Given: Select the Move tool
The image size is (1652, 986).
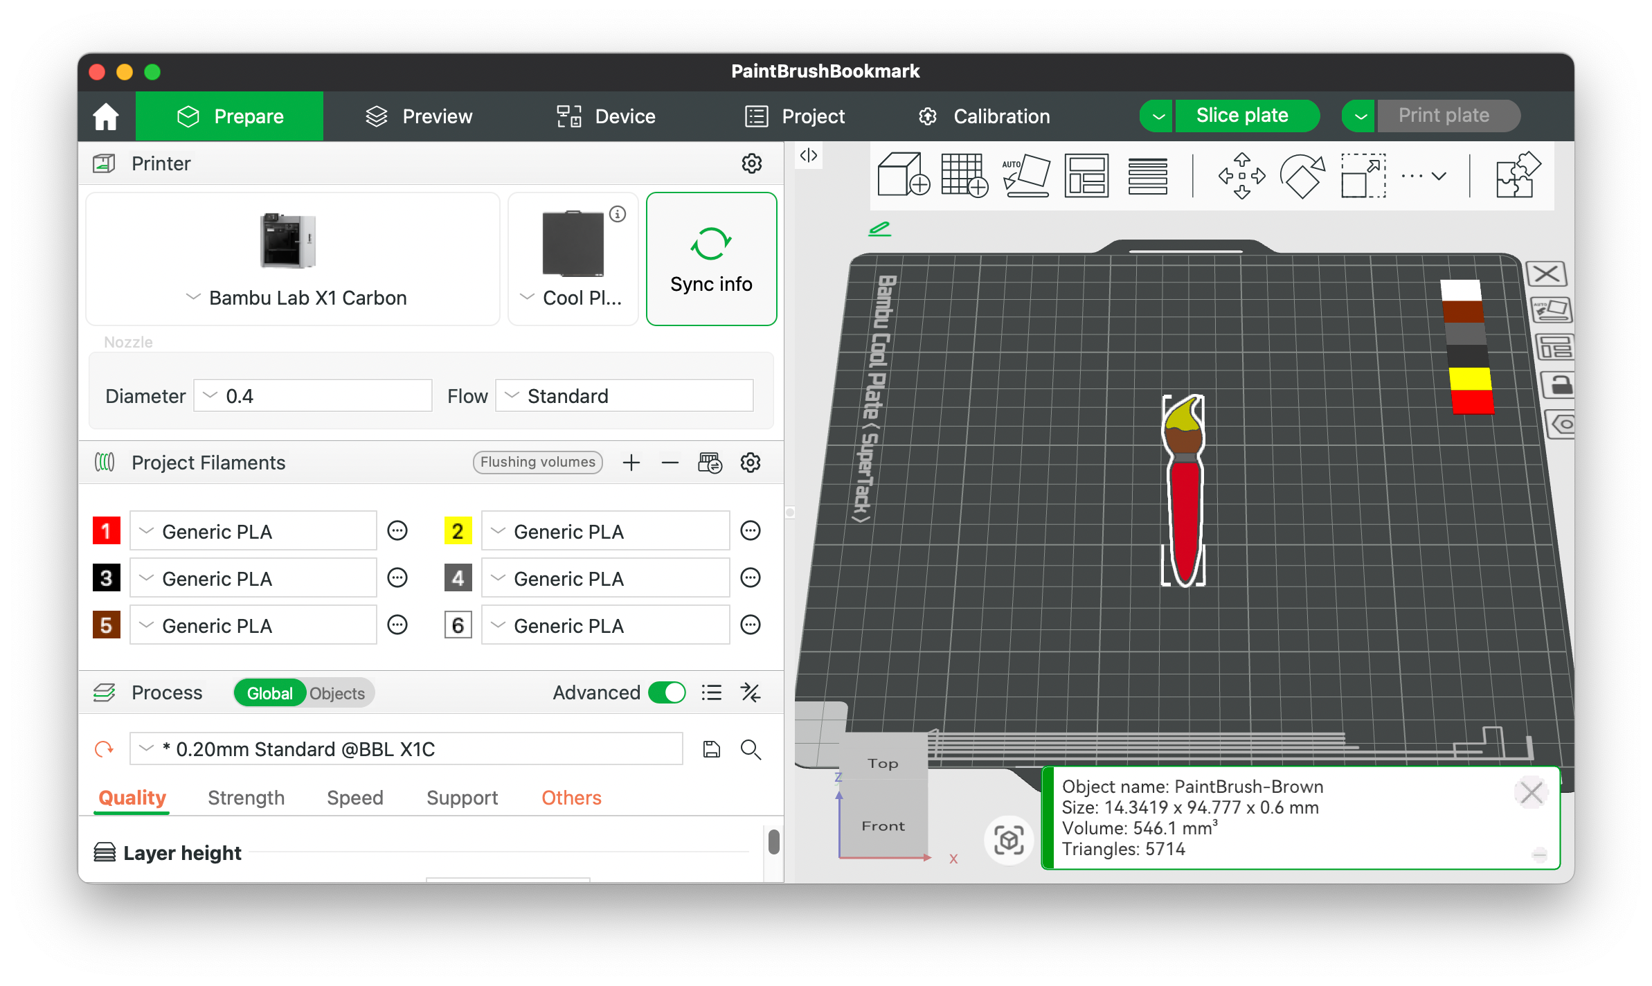Looking at the screenshot, I should coord(1241,175).
